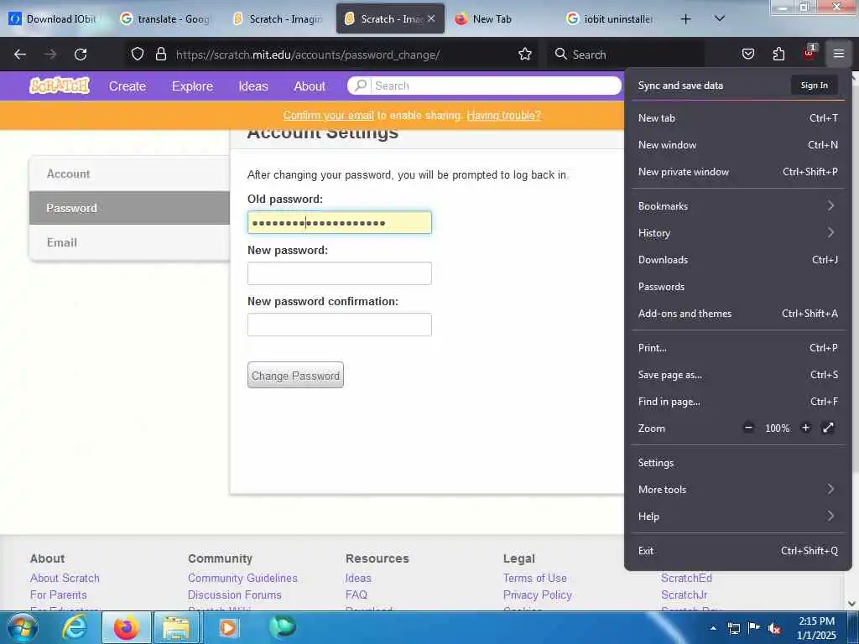
Task: Zoom in with plus button
Action: point(805,428)
